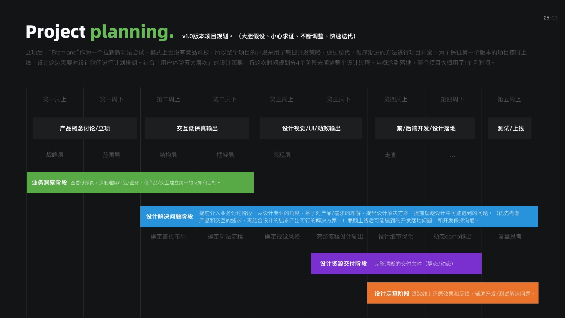
Task: Click the 测试/上线 block
Action: point(510,128)
